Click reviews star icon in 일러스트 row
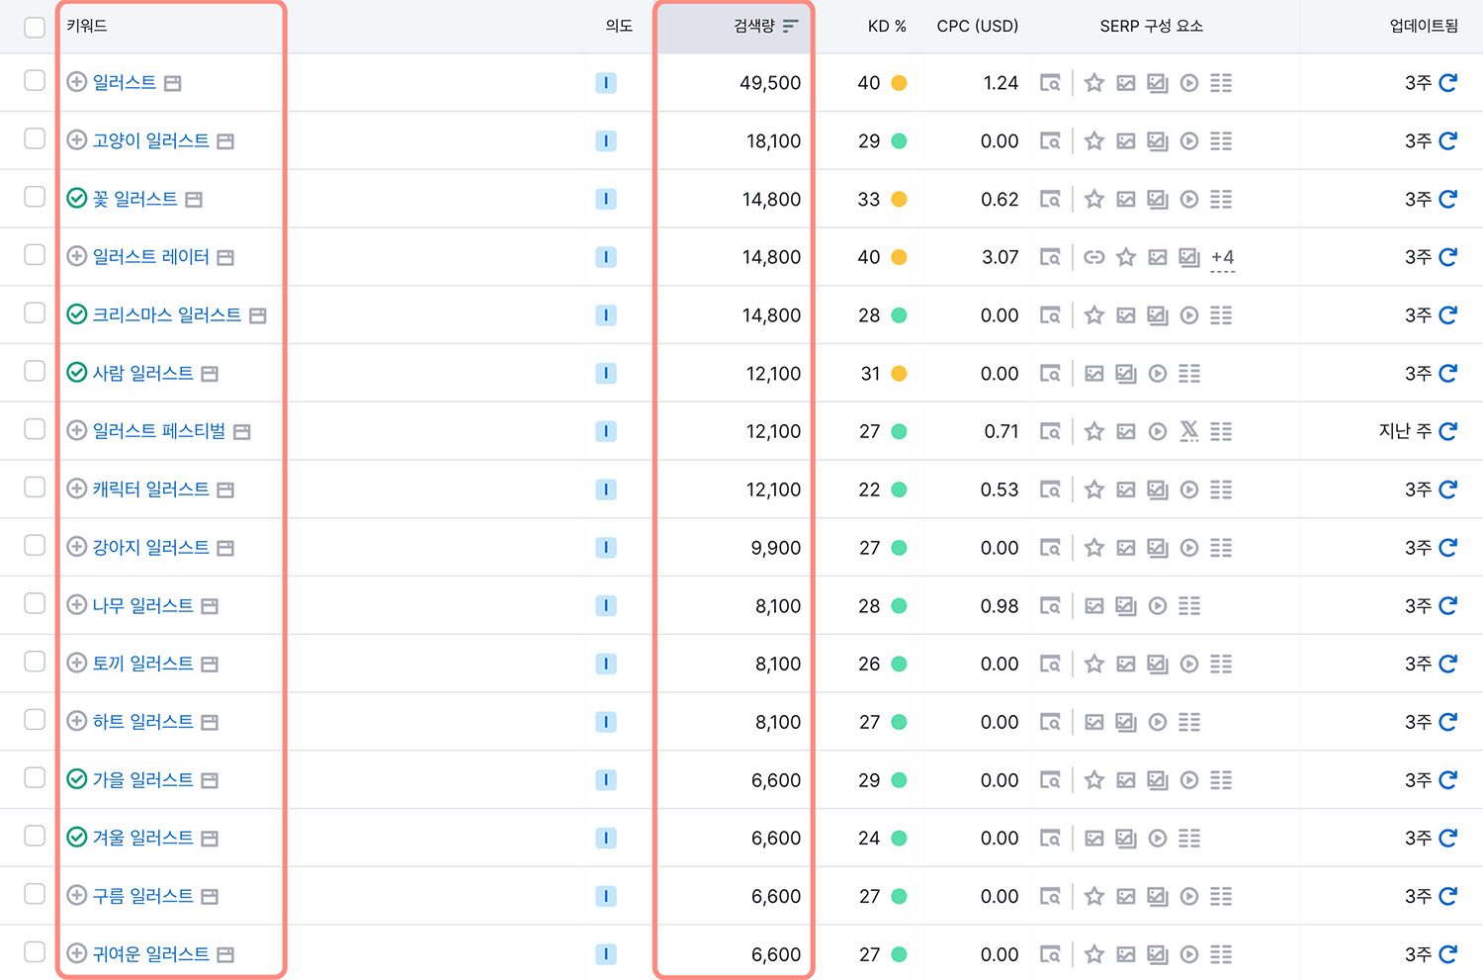 pos(1094,83)
